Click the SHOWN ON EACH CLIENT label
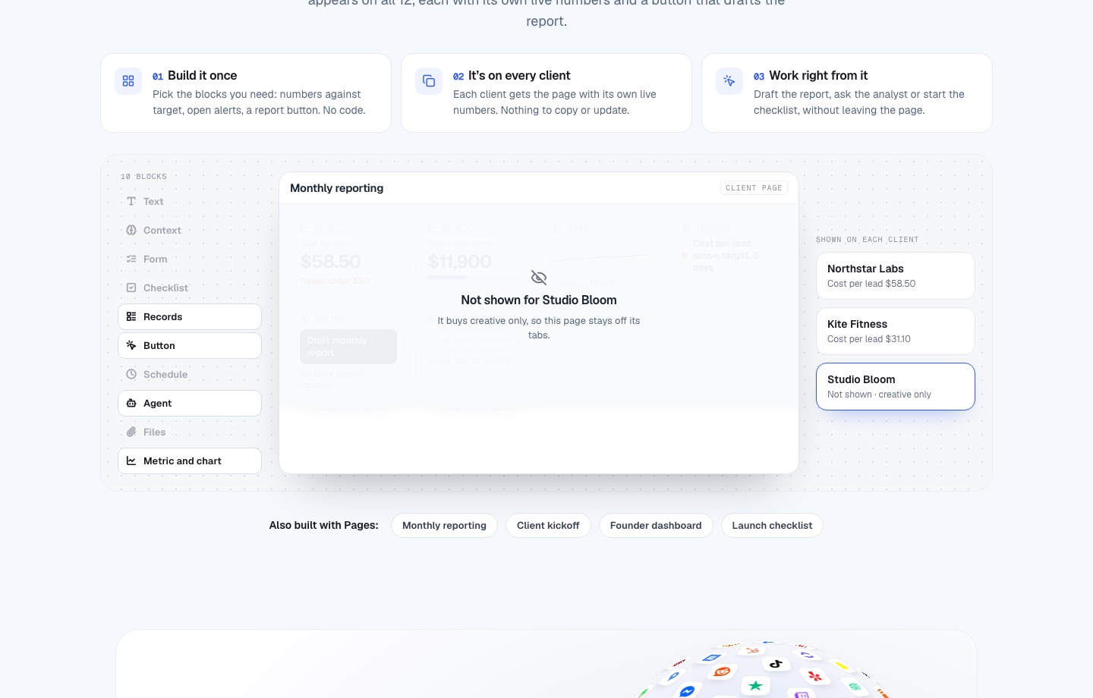 868,240
